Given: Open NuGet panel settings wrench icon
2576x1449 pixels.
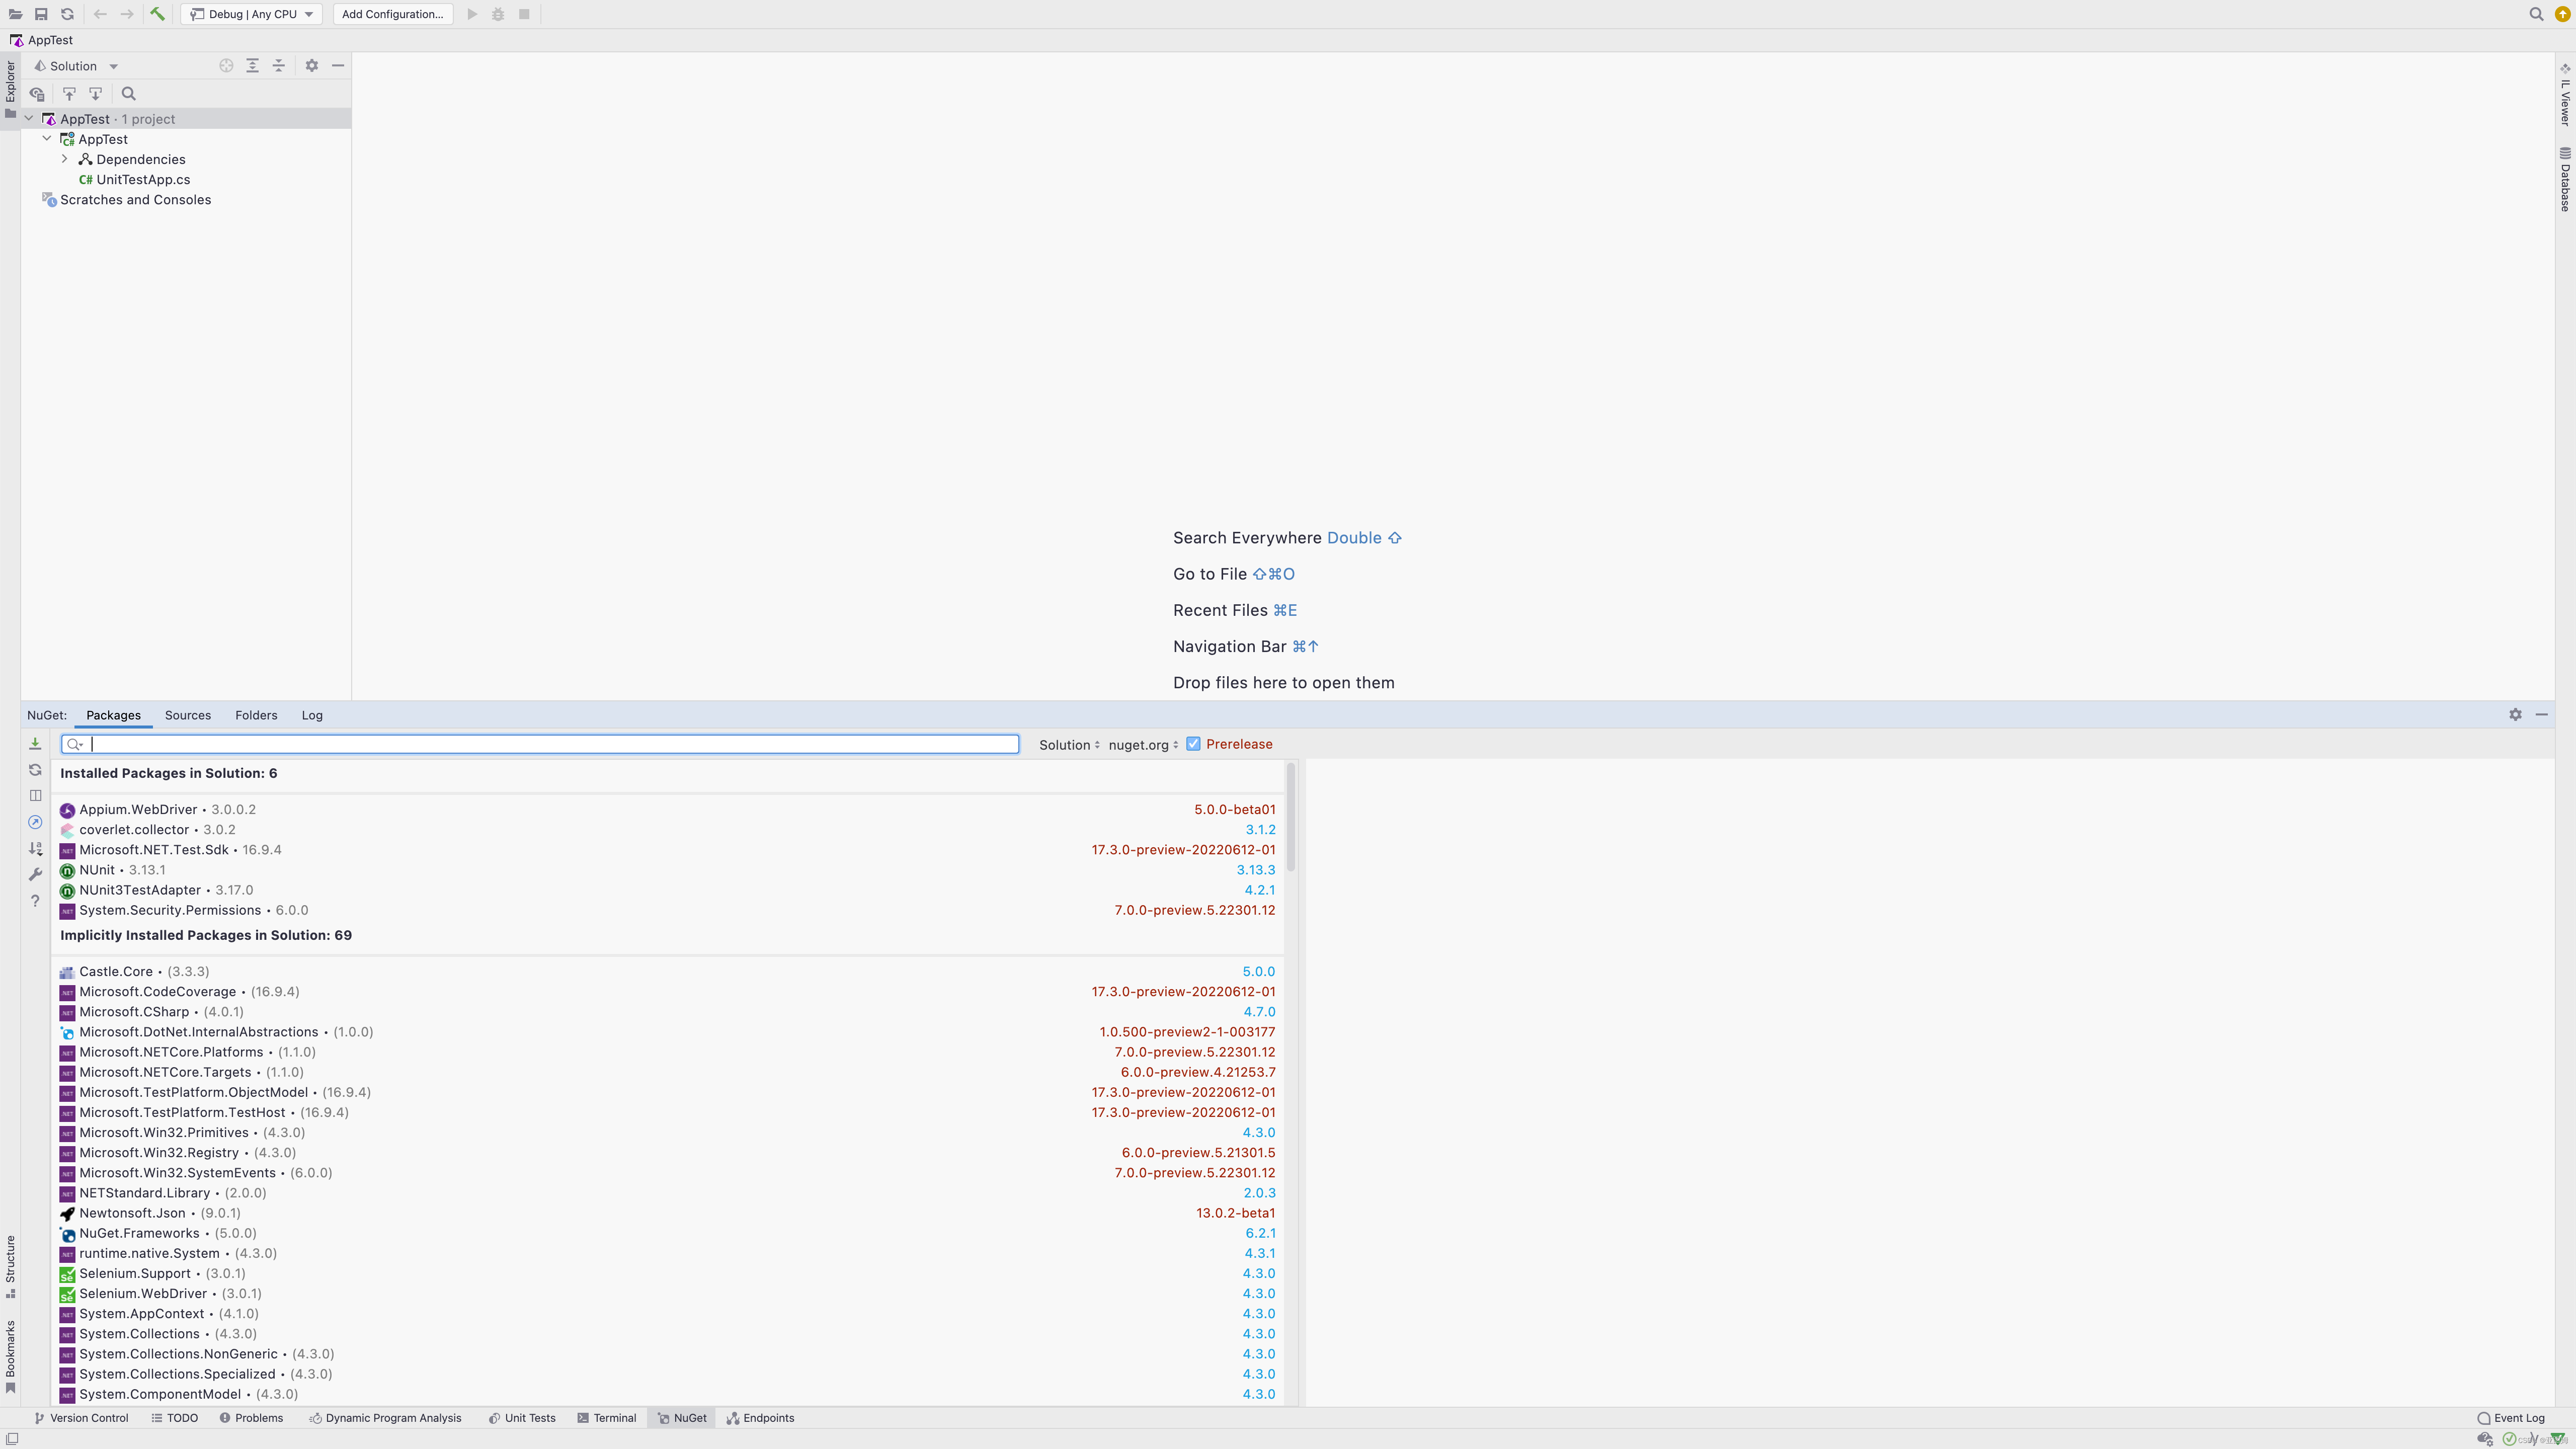Looking at the screenshot, I should pyautogui.click(x=35, y=873).
